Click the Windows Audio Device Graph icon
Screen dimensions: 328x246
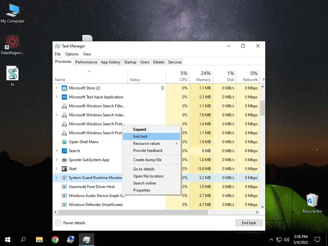64,196
